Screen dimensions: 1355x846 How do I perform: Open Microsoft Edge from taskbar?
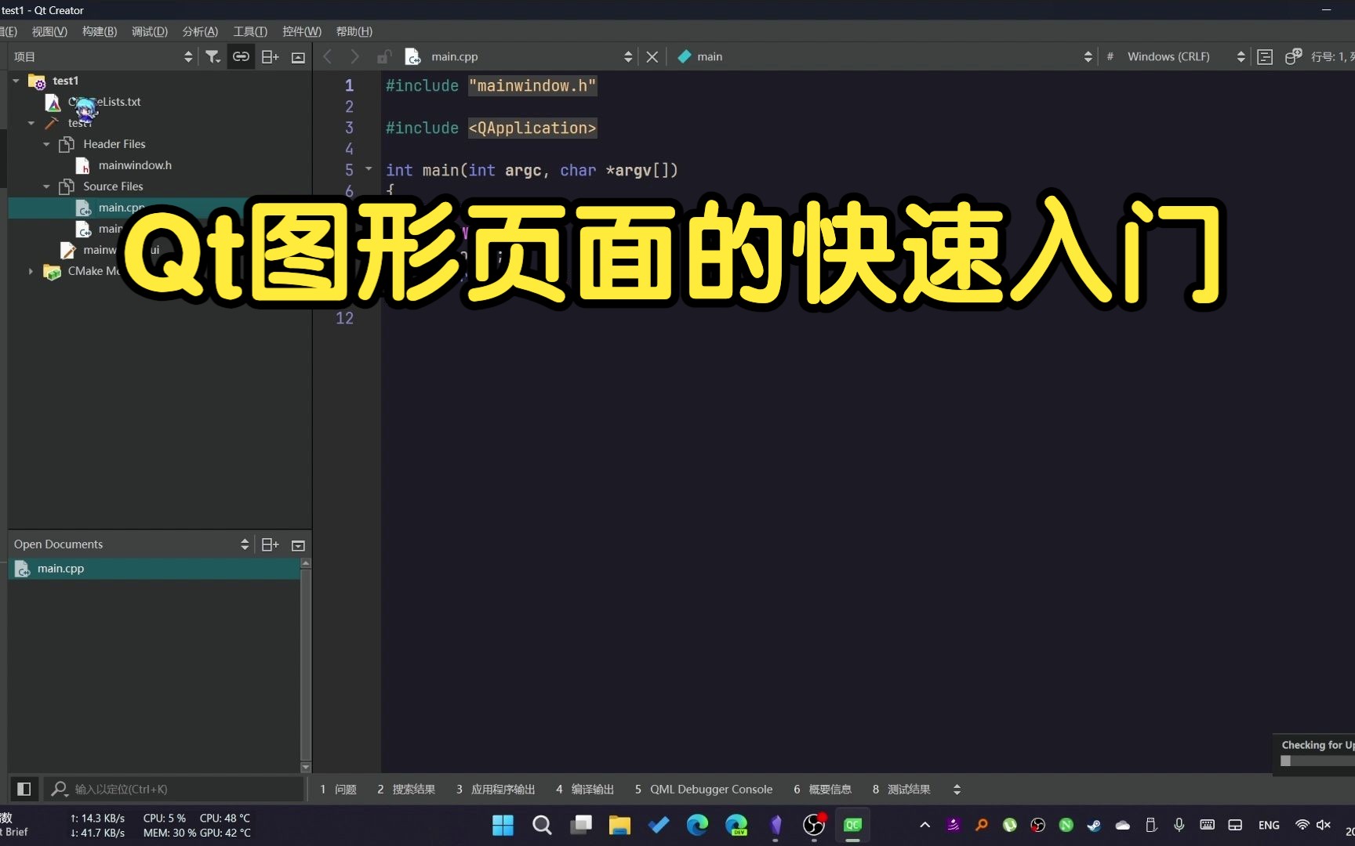click(697, 825)
